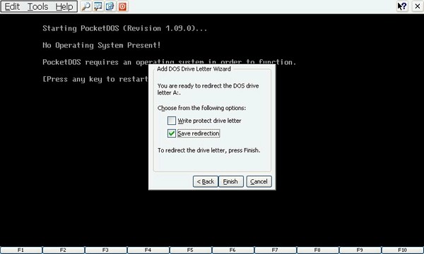424x254 pixels.
Task: Close the PocketDOS window
Action: 418,6
